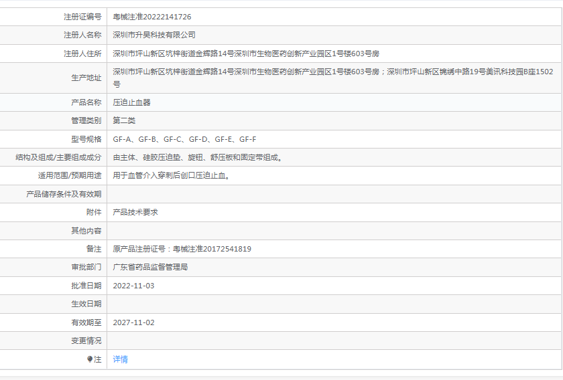The width and height of the screenshot is (563, 380).
Task: Click management category value 第二类
Action: click(x=124, y=121)
